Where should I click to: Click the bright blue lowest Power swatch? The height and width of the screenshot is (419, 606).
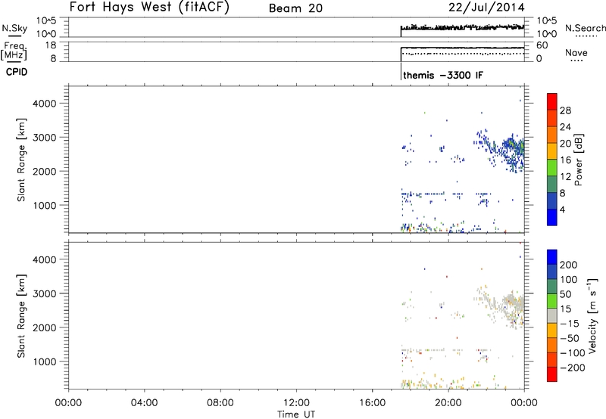tap(552, 217)
